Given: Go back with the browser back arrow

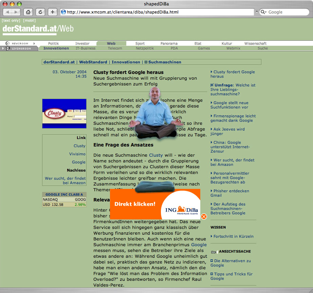Looking at the screenshot, I should pos(7,12).
